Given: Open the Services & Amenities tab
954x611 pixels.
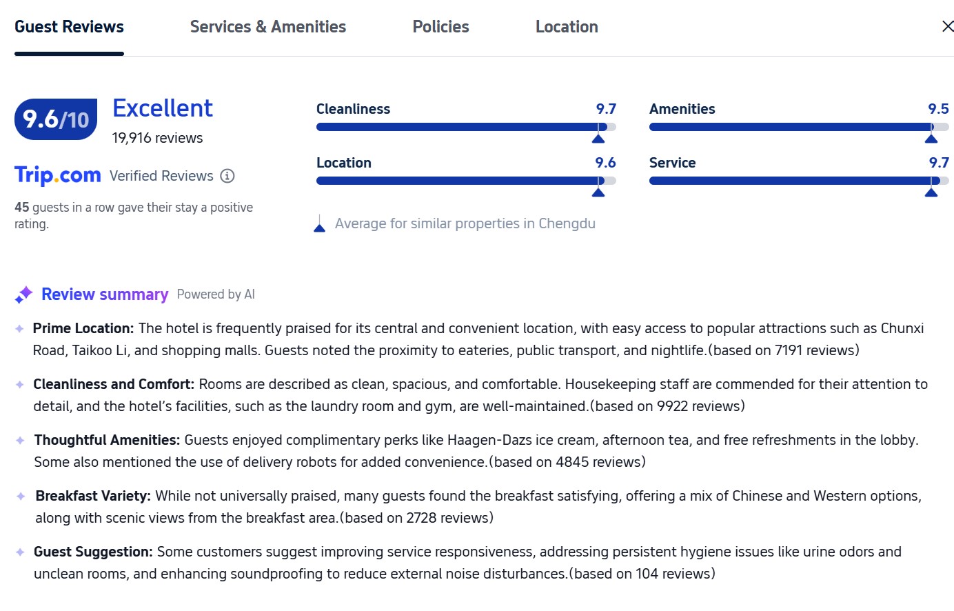Looking at the screenshot, I should point(268,27).
